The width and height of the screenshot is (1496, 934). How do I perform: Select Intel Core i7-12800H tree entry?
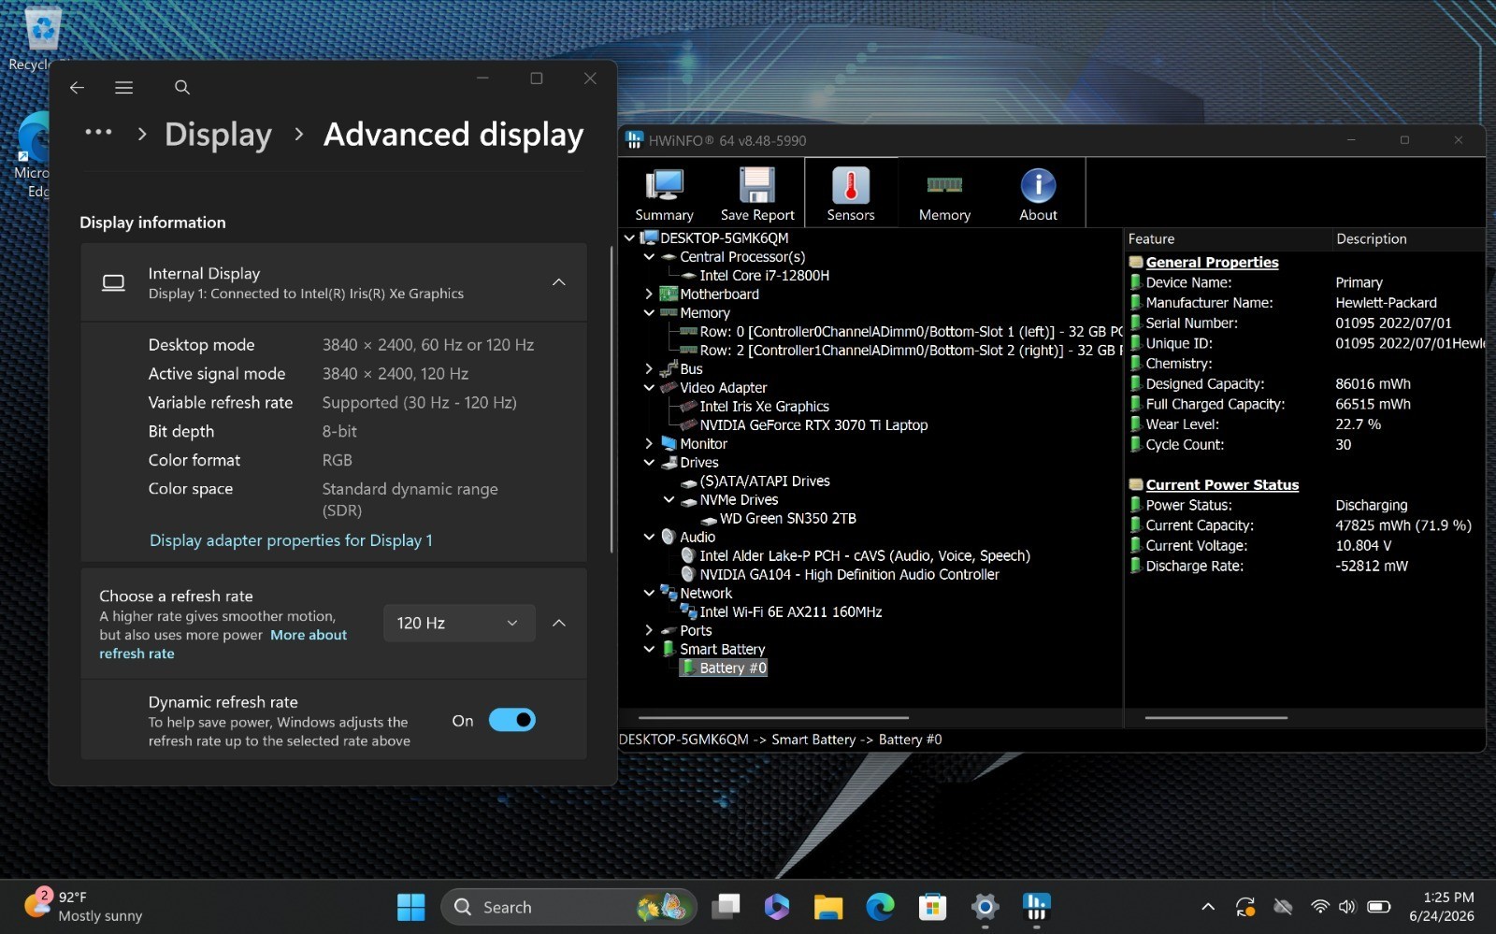(x=764, y=275)
